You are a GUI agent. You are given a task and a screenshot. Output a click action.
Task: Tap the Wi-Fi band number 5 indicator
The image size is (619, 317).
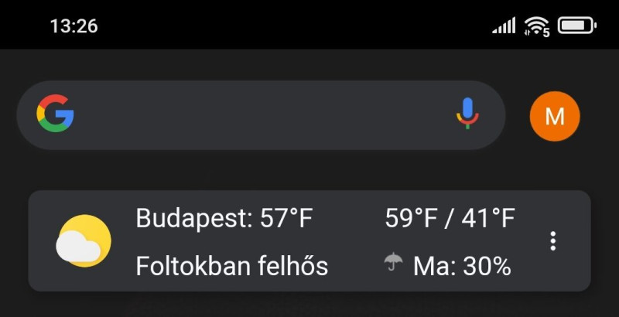point(546,32)
